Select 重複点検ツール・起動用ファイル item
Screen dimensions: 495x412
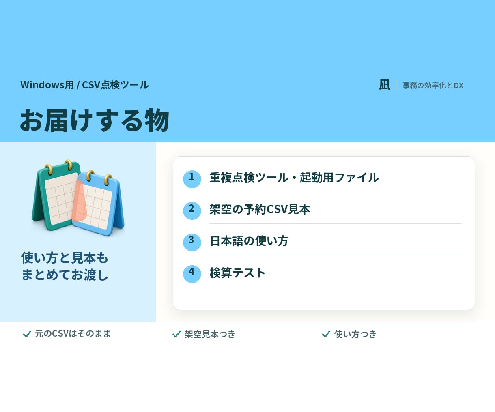[294, 178]
